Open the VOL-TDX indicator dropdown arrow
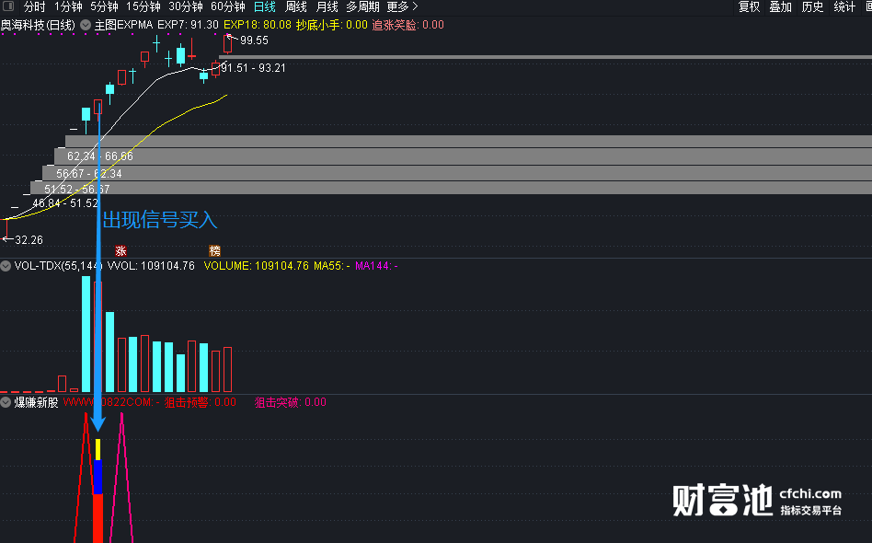 coord(6,266)
